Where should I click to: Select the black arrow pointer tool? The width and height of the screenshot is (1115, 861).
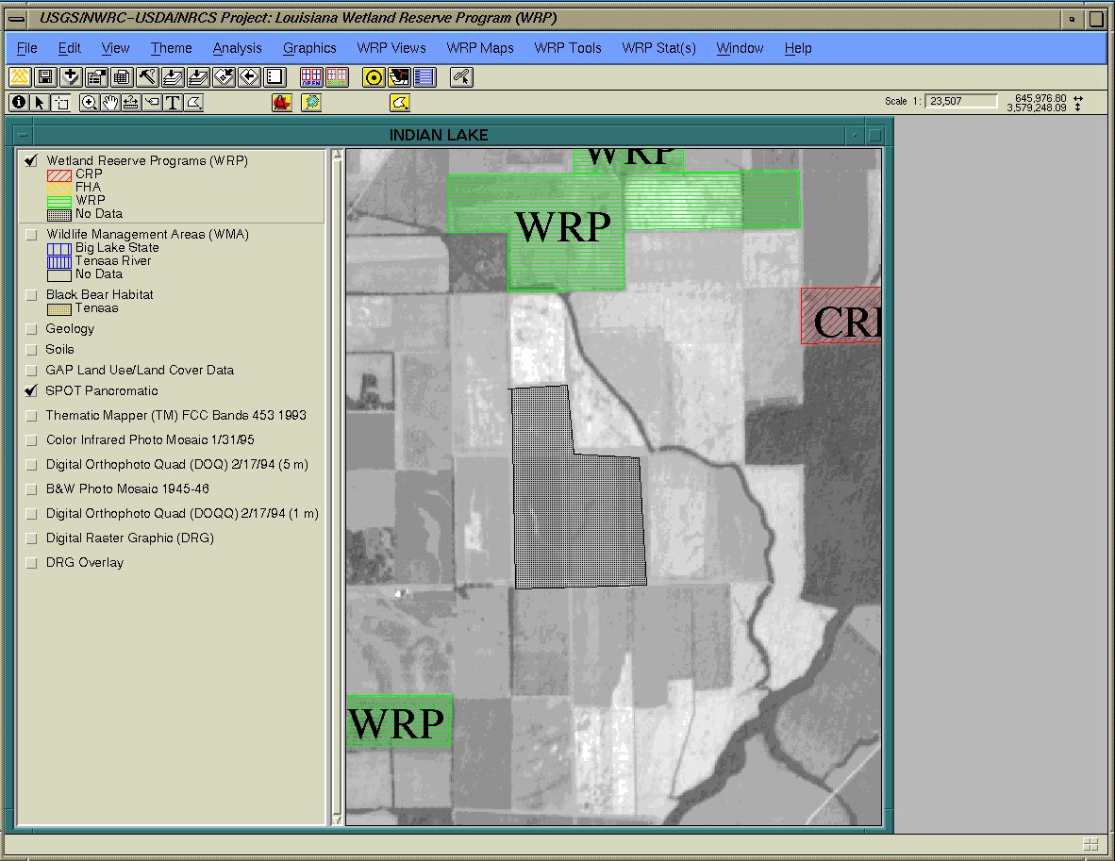click(x=38, y=102)
